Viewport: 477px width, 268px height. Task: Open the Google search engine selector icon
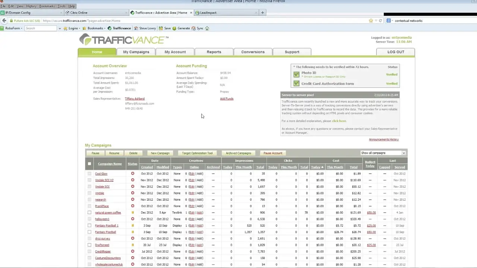pyautogui.click(x=389, y=20)
